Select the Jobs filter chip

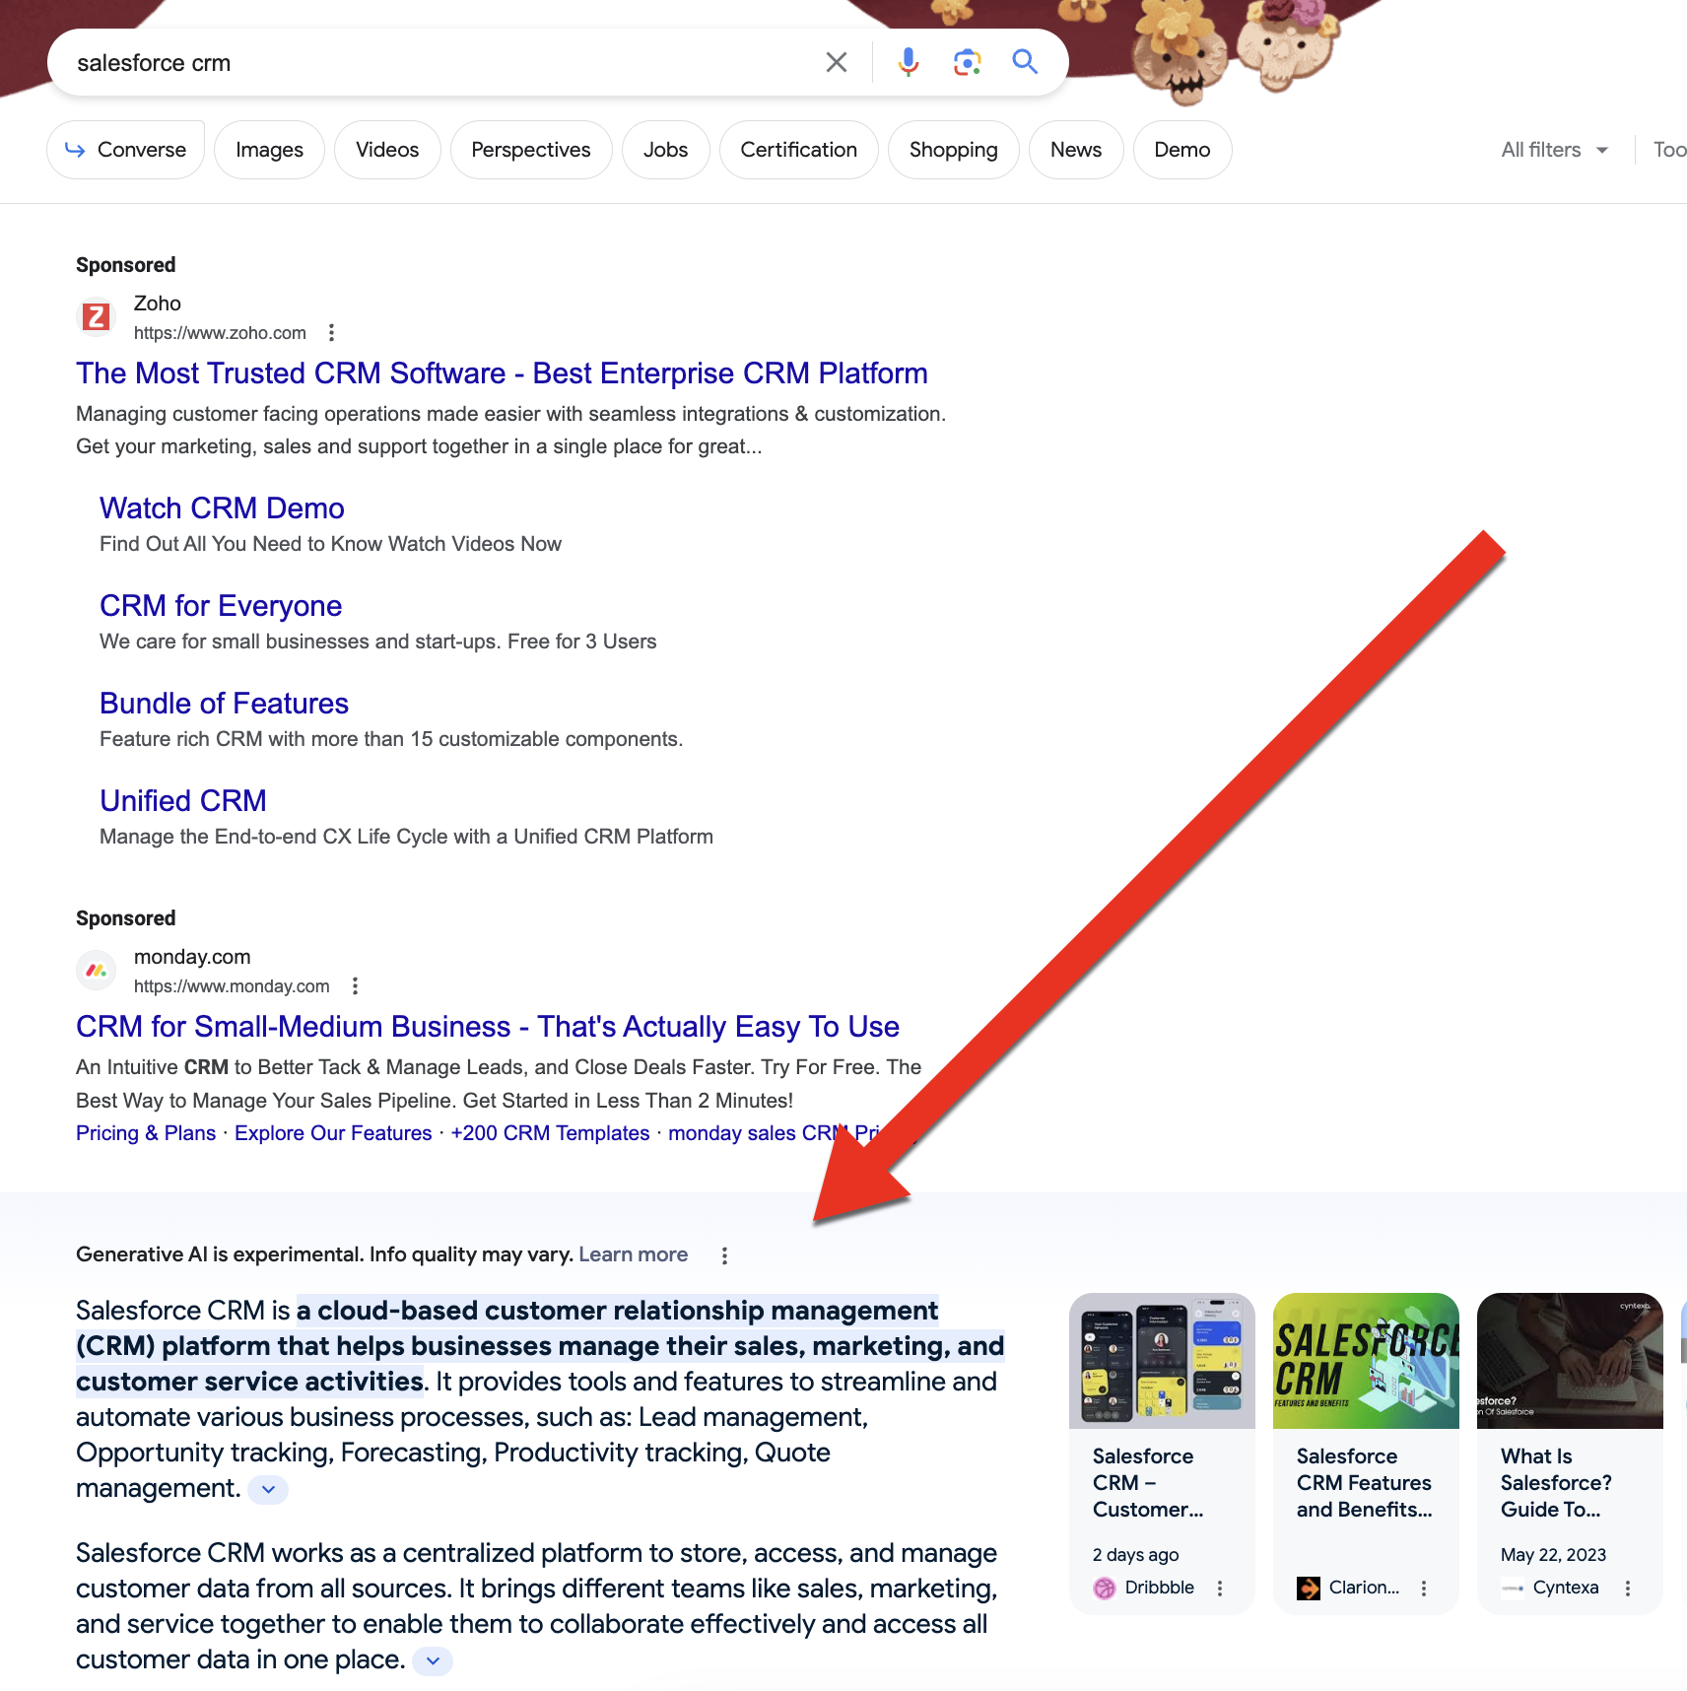[666, 150]
